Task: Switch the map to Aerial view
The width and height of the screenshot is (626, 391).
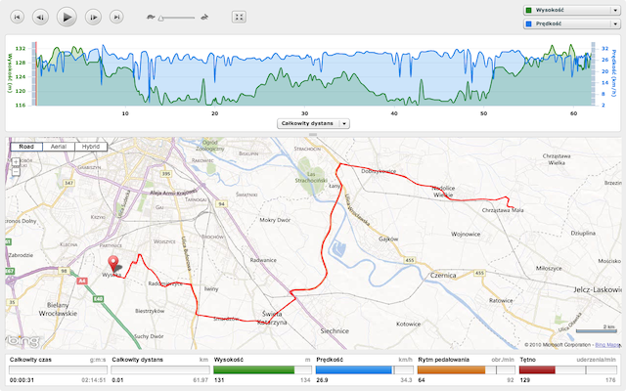Action: [x=59, y=147]
